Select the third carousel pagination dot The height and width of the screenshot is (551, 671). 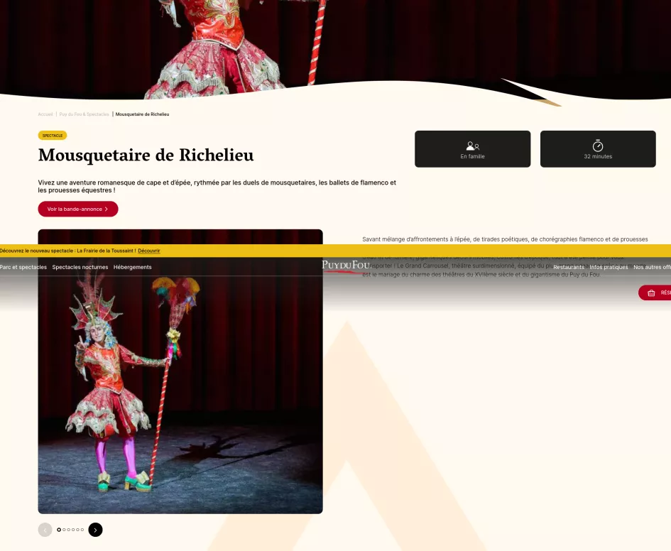pos(69,530)
